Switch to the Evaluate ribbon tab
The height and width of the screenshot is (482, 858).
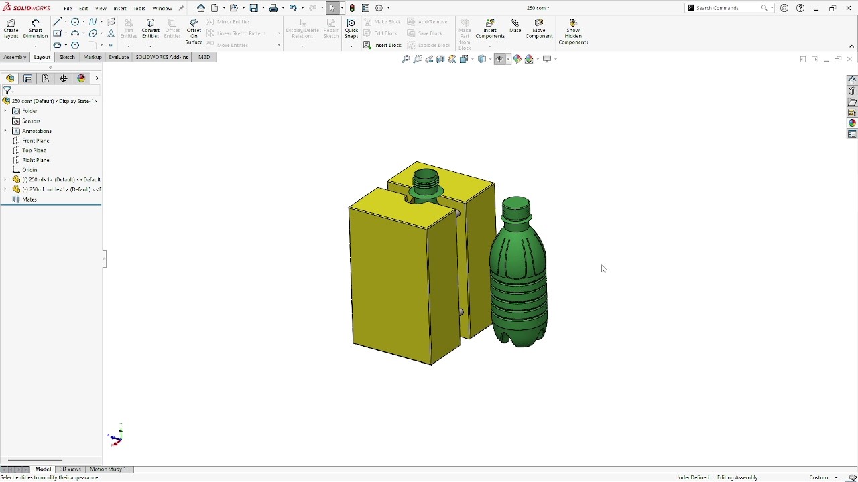[x=119, y=57]
